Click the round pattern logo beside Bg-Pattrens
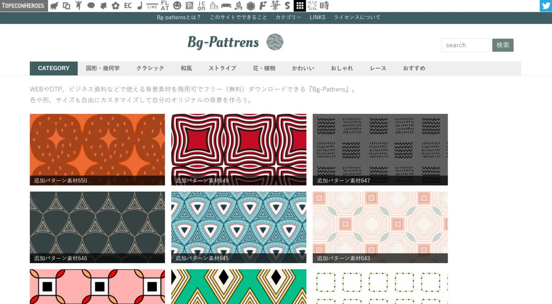 tap(275, 42)
